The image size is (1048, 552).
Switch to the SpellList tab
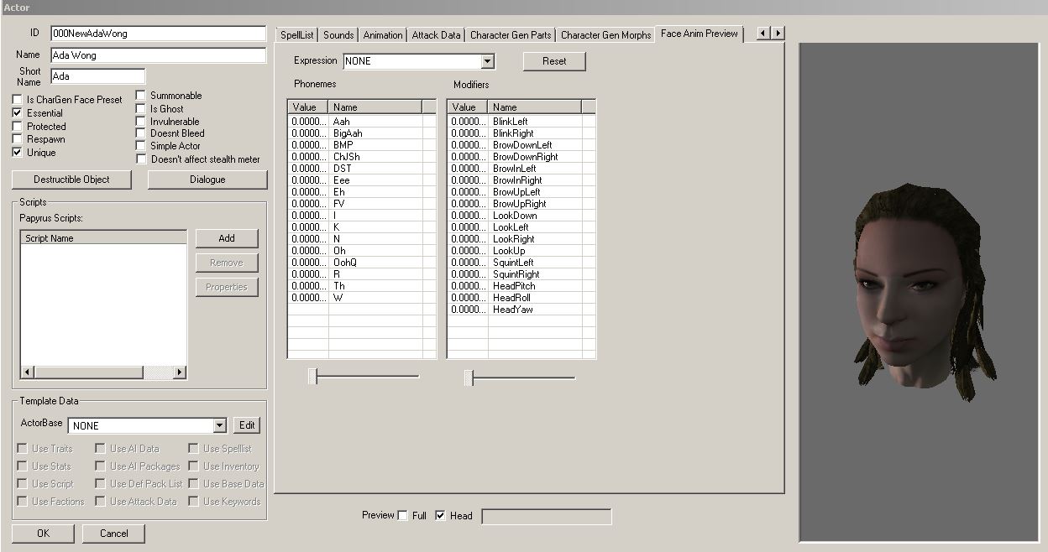(297, 35)
